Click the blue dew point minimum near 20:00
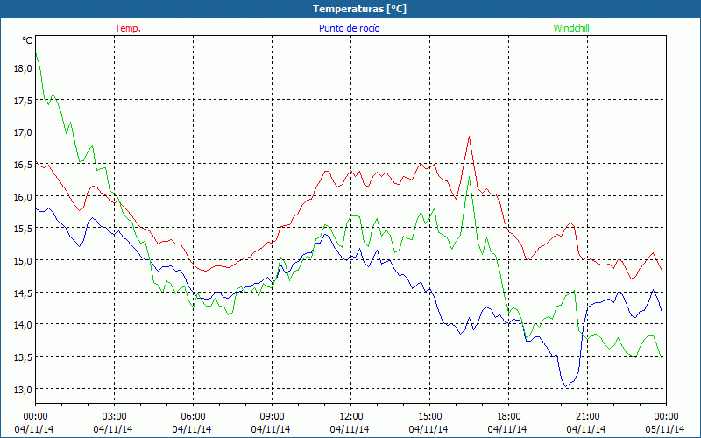701x438 pixels. point(565,386)
